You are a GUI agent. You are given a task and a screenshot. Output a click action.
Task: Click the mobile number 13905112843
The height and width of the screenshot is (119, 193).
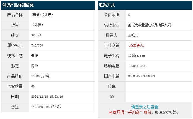point(137,66)
